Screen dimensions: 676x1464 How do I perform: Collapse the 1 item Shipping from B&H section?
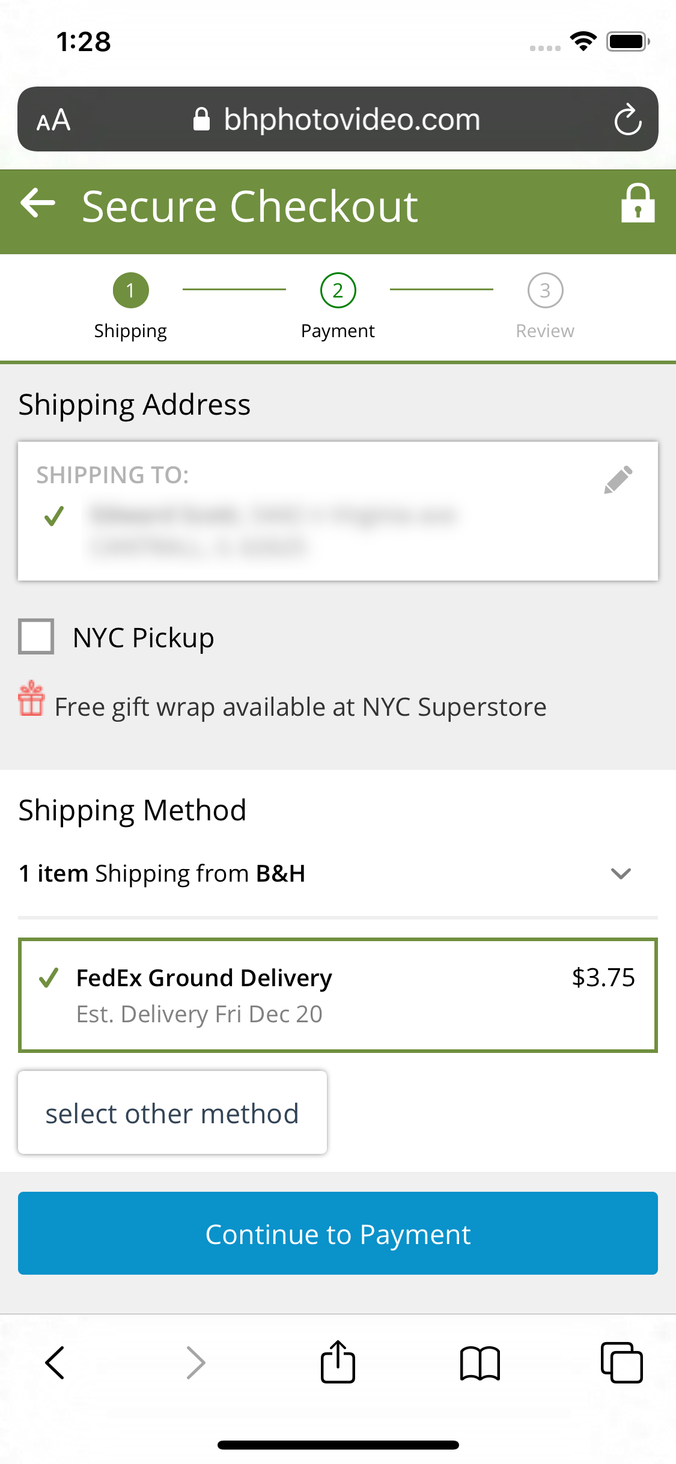[622, 873]
